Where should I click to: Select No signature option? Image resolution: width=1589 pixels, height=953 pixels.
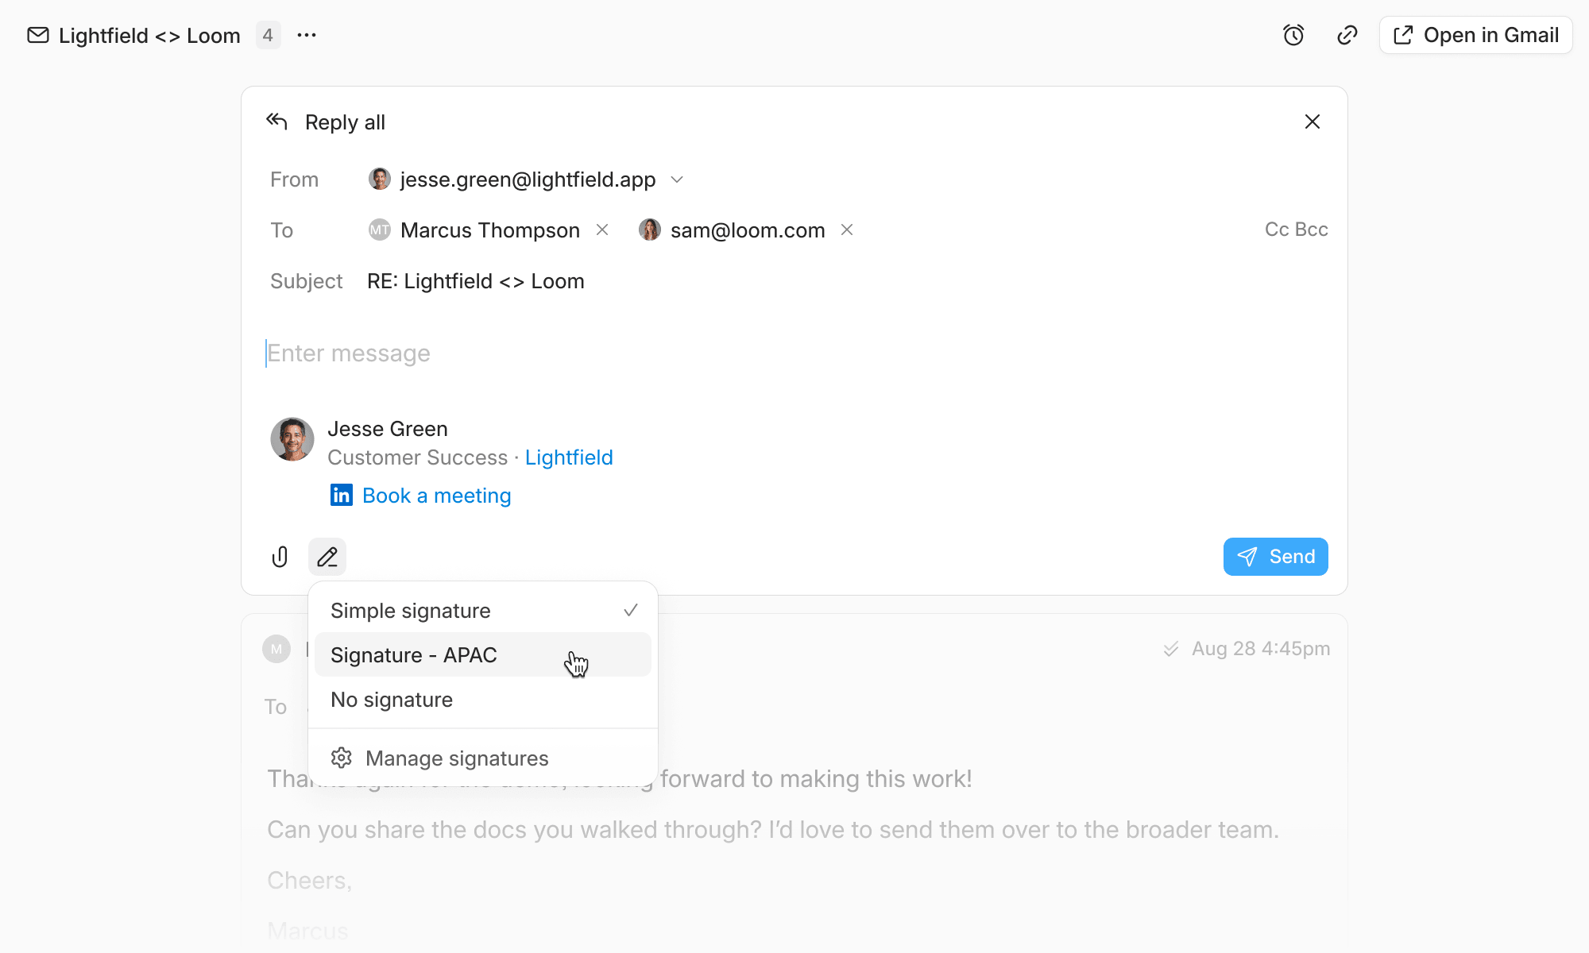[x=483, y=699]
